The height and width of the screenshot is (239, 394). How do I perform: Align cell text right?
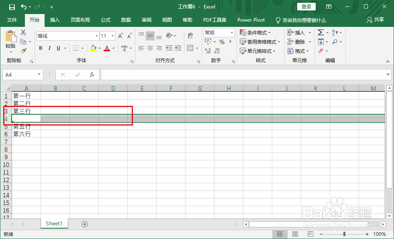159,48
